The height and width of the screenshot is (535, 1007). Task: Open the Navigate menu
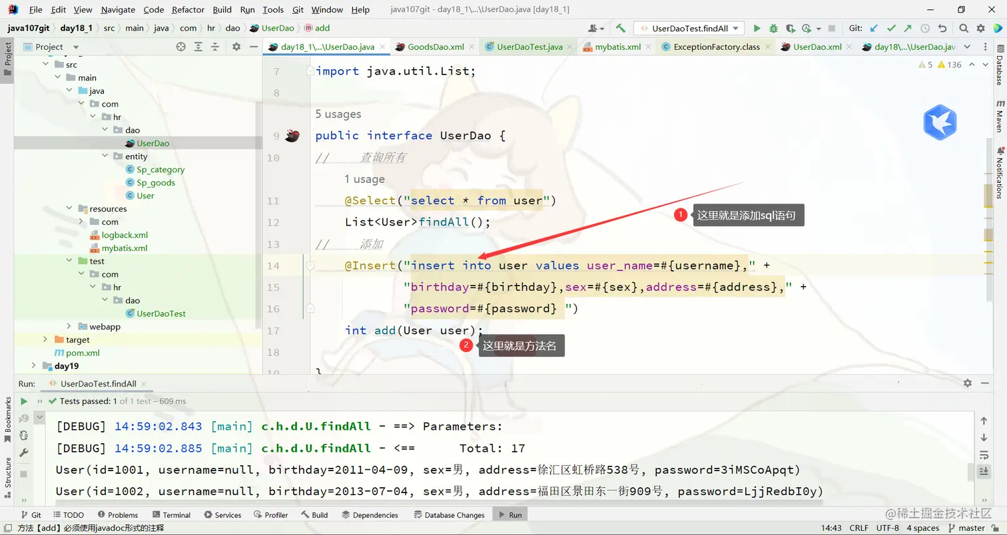coord(118,10)
